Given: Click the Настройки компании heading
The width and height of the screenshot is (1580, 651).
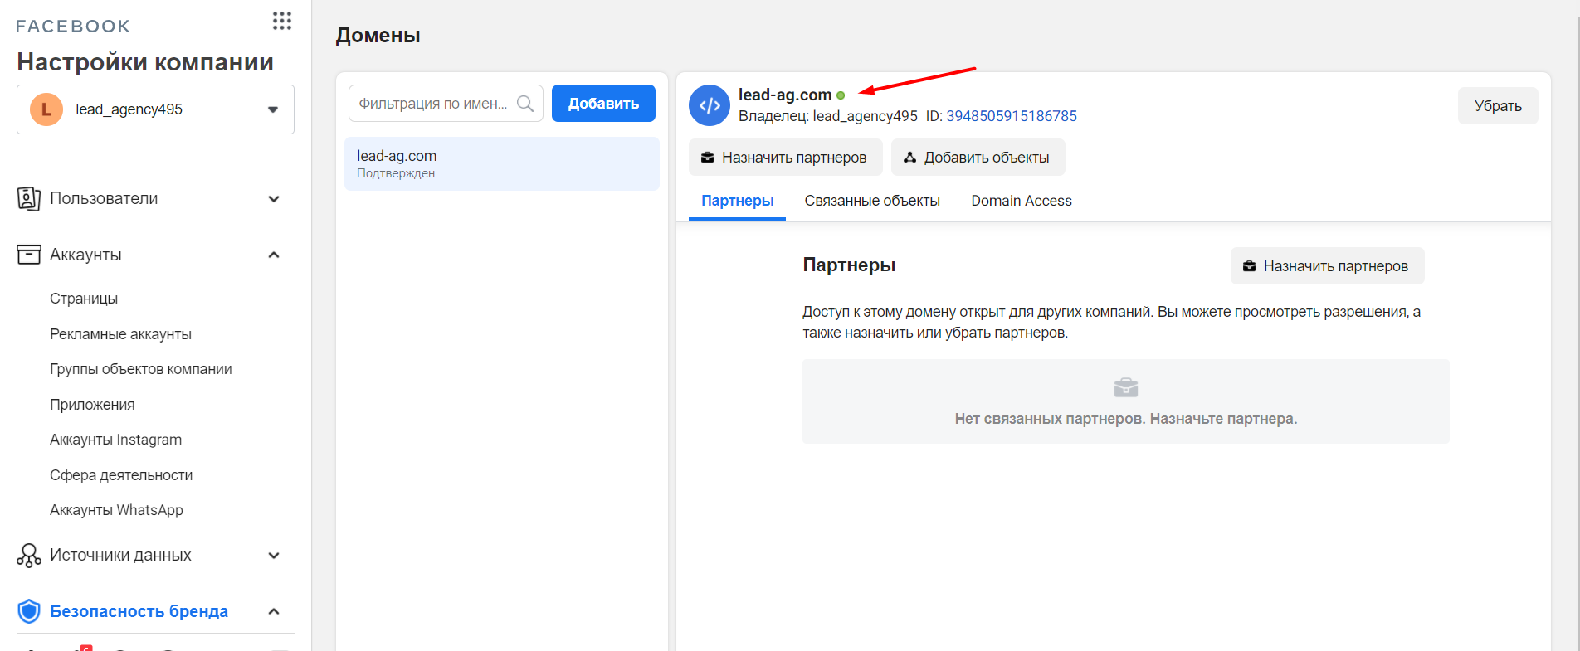Looking at the screenshot, I should pos(145,62).
